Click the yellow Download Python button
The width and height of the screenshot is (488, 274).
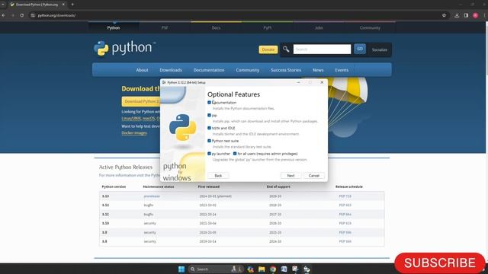point(141,101)
